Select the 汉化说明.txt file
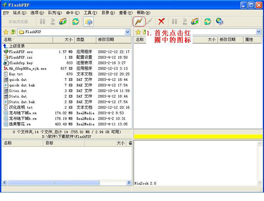Image resolution: width=264 pixels, height=201 pixels. point(20,107)
